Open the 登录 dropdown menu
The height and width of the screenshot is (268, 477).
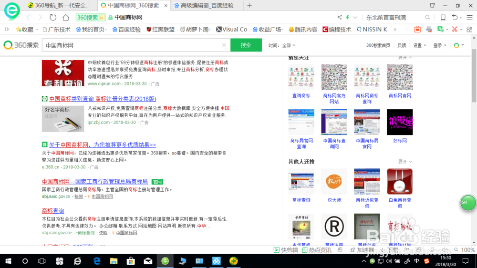(440, 45)
